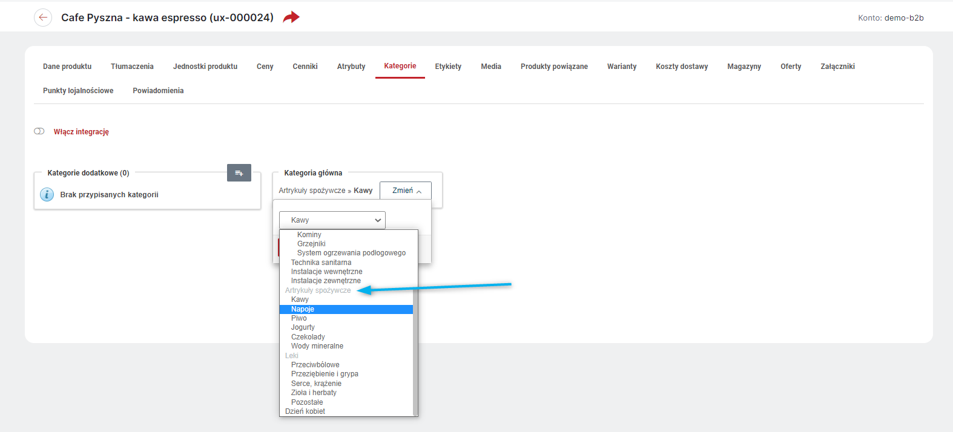Open the Dane produktu tab

pyautogui.click(x=67, y=67)
